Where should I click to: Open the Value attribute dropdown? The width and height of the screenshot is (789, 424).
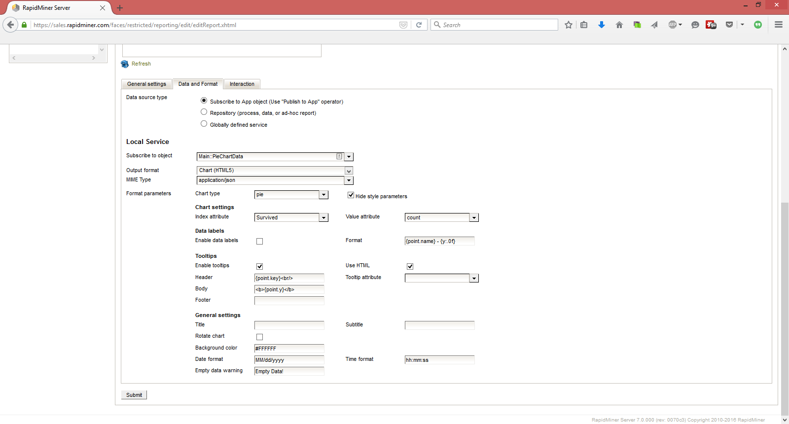pos(474,217)
